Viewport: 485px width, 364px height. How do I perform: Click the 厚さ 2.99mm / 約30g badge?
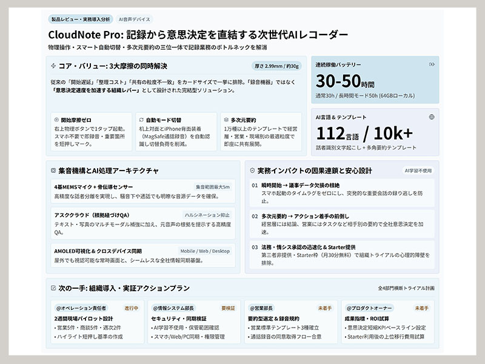pyautogui.click(x=276, y=66)
